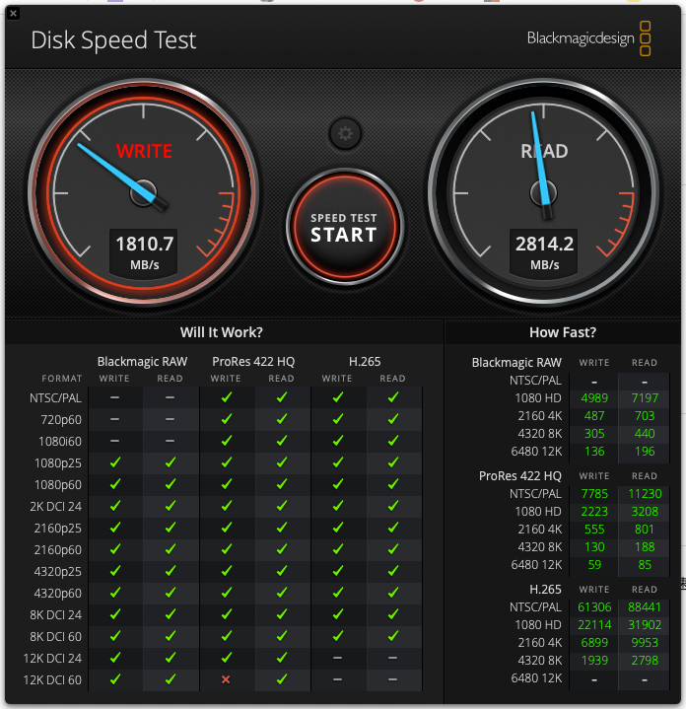This screenshot has height=709, width=686.
Task: Click the 7785 ProRes NTSC/PAL write value
Action: (594, 494)
